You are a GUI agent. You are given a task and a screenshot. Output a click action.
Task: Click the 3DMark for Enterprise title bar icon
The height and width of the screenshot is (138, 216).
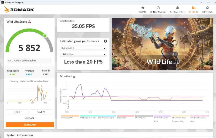3,2
